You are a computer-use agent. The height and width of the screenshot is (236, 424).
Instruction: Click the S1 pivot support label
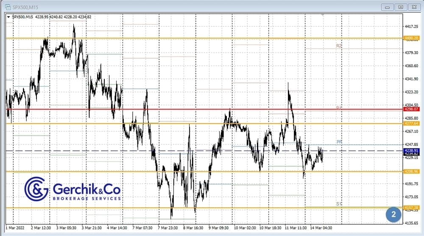339,204
